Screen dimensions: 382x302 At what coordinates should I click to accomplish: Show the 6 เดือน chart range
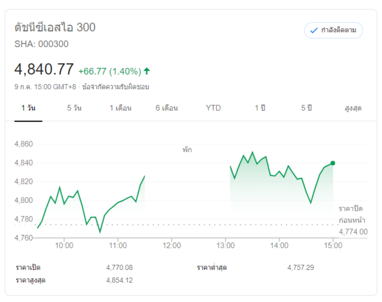[167, 108]
